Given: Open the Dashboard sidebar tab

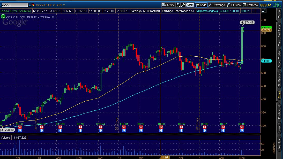Looking at the screenshot, I should pyautogui.click(x=279, y=112).
